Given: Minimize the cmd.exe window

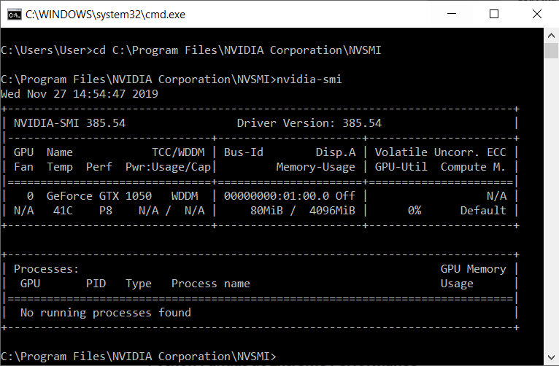Looking at the screenshot, I should tap(452, 14).
